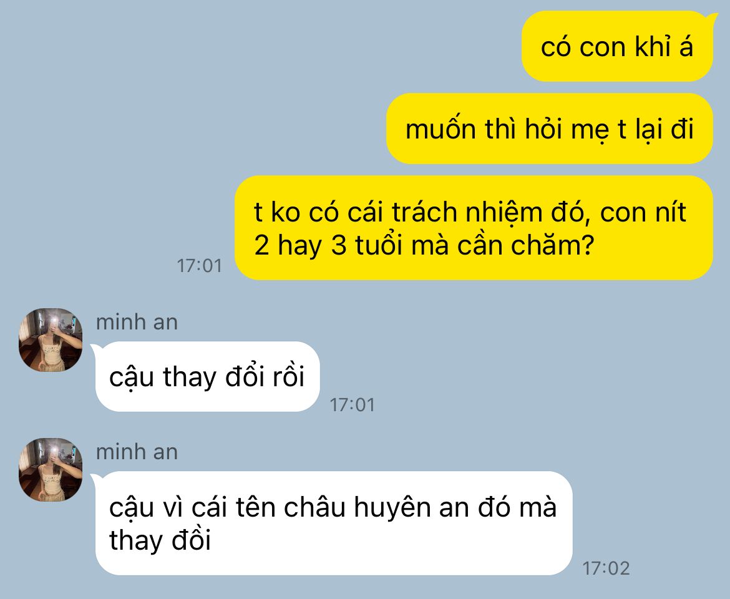
Task: Click the 'trách nhiệm đó' yellow message bubble
Action: pyautogui.click(x=474, y=228)
